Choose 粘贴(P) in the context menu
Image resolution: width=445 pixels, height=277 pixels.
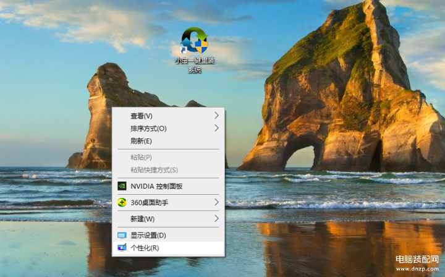tap(168, 157)
